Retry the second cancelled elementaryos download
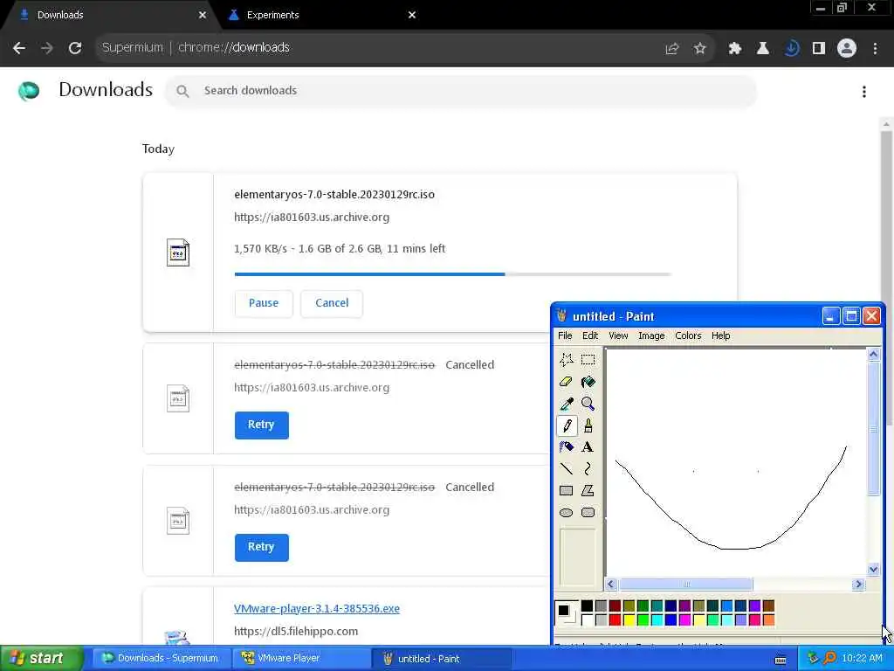This screenshot has height=671, width=894. (261, 547)
